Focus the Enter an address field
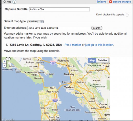 (59, 28)
